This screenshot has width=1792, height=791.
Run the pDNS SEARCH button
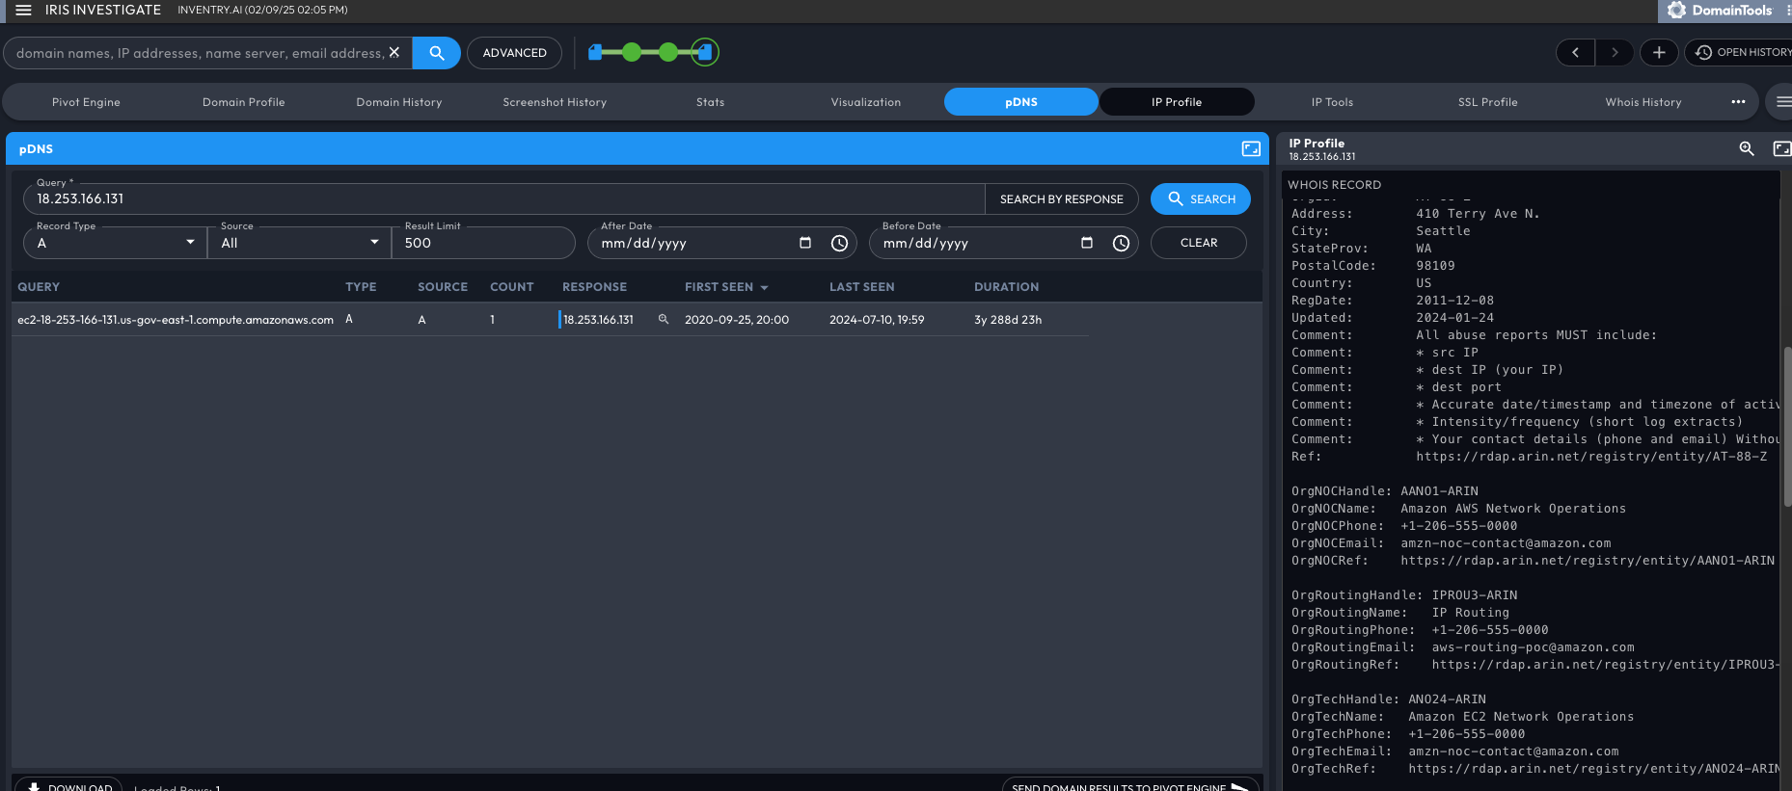click(1201, 199)
